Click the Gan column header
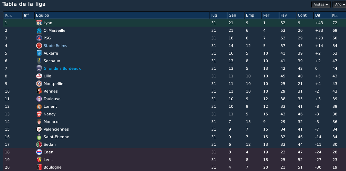The image size is (346, 171). coord(236,16)
